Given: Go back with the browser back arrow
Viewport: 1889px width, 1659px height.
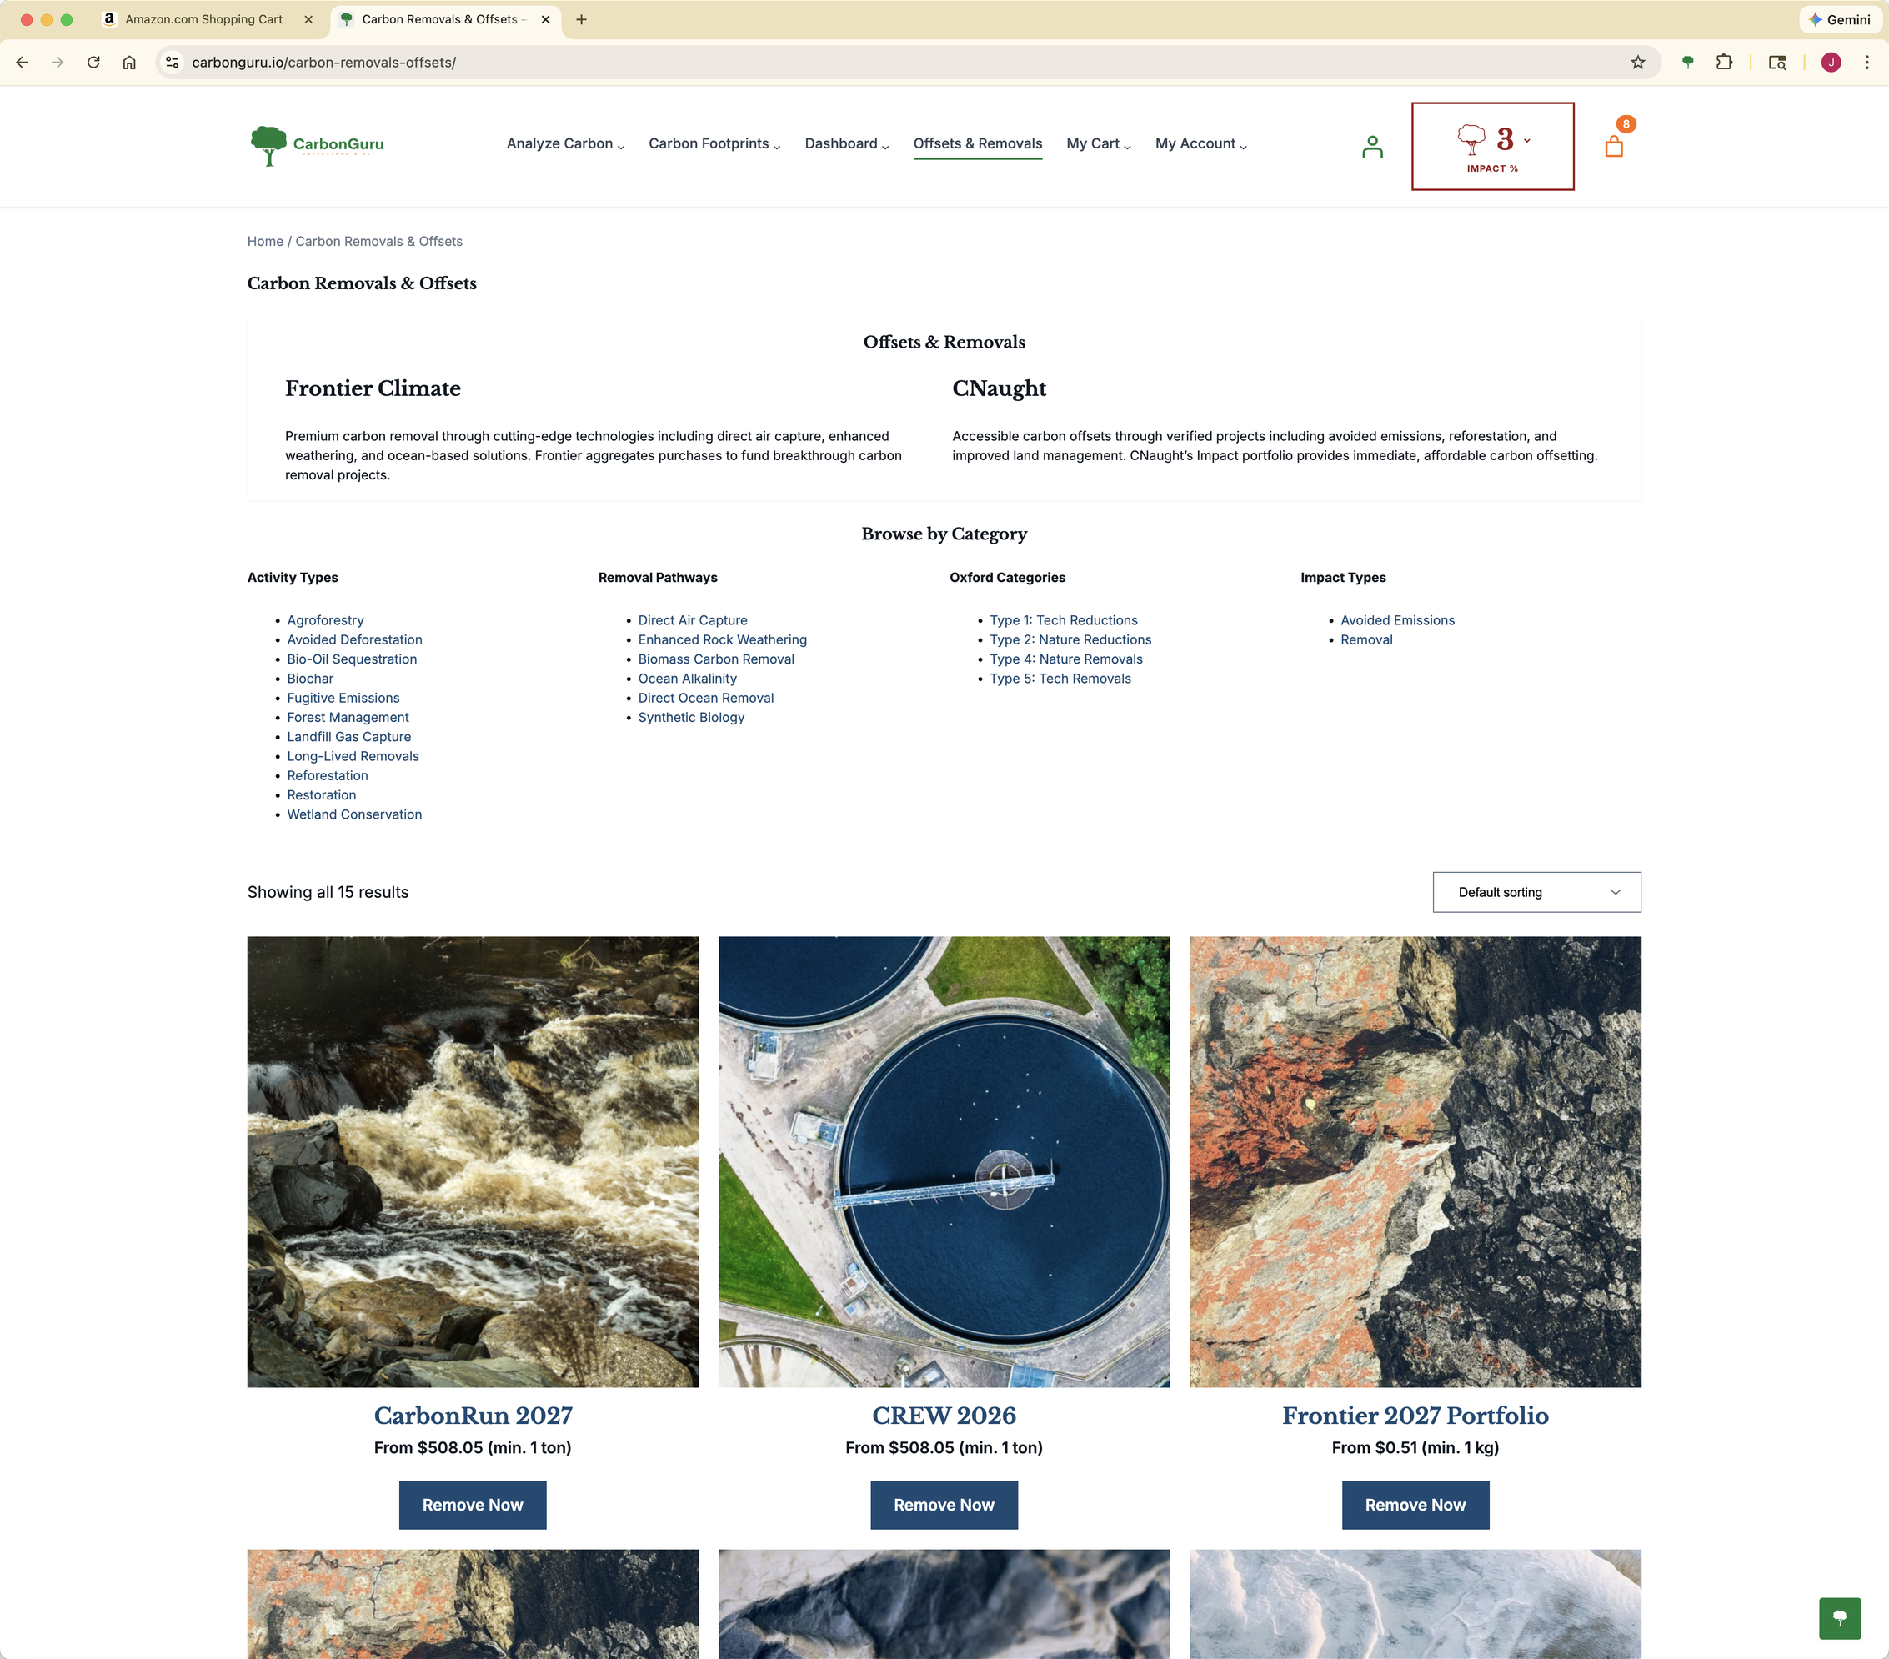Looking at the screenshot, I should pyautogui.click(x=23, y=62).
